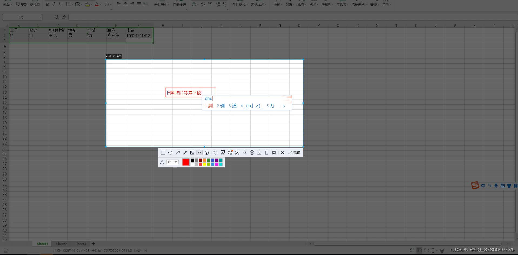This screenshot has height=255, width=518.
Task: Switch to Sheet3 tab
Action: 81,244
